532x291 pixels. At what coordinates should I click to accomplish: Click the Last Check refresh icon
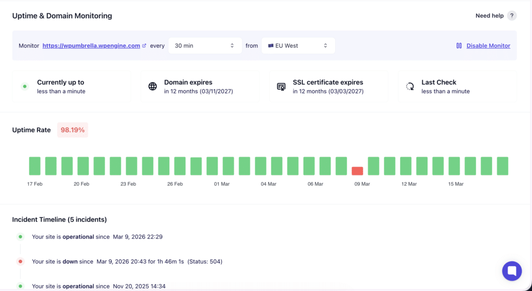click(410, 87)
